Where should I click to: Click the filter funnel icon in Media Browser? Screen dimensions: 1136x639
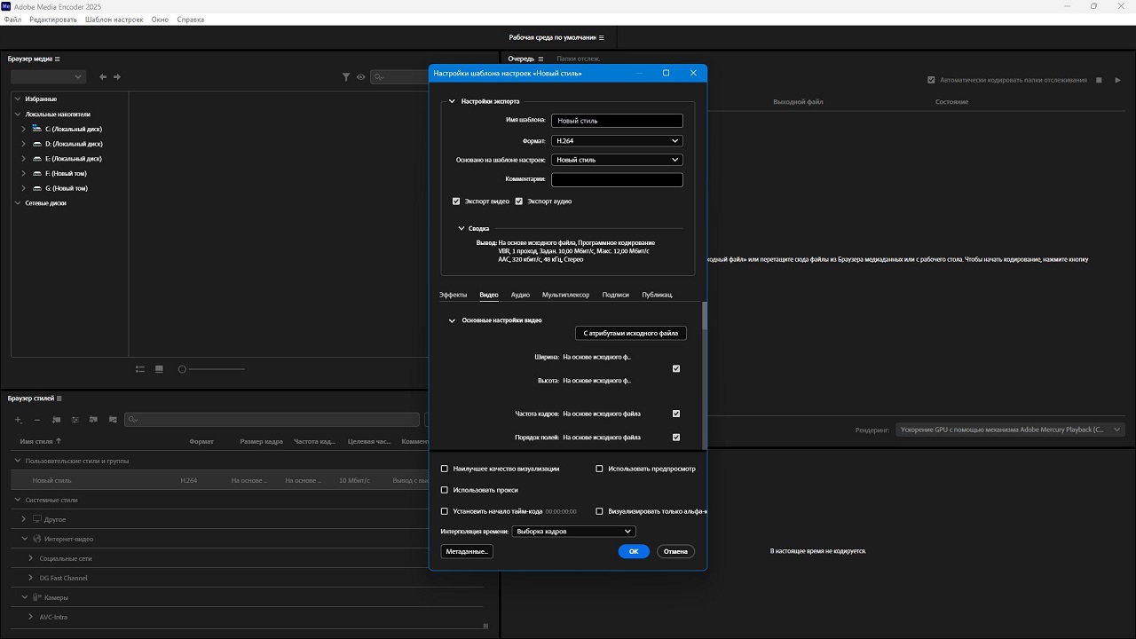(x=346, y=77)
